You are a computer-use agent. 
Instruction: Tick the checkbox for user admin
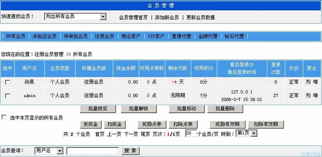[x=7, y=96]
